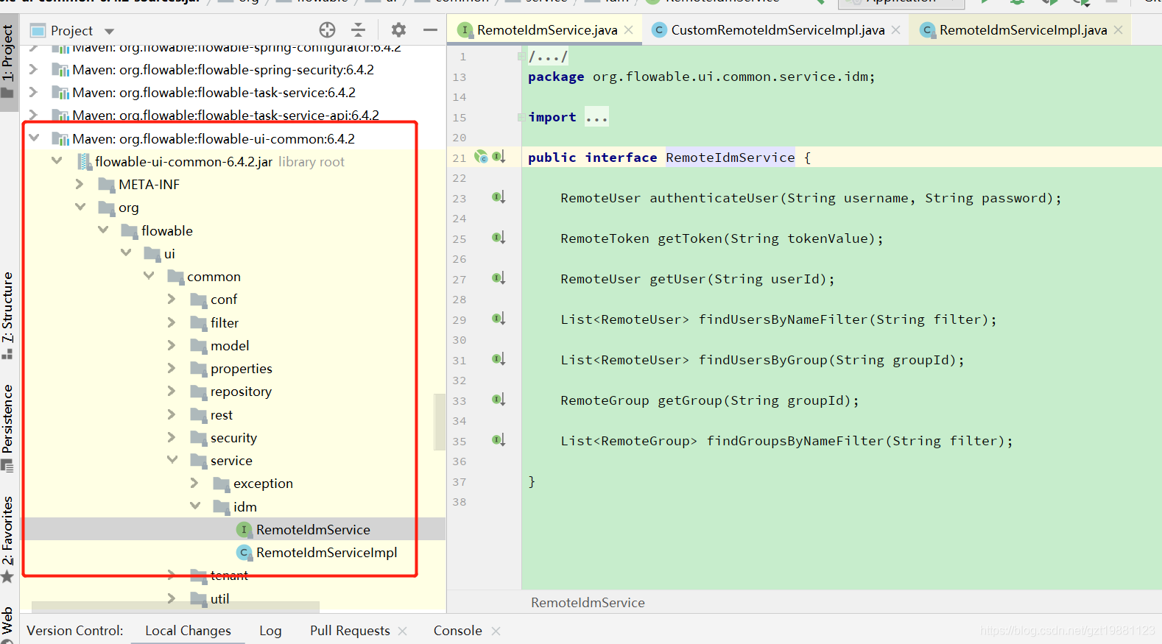
Task: Collapse the service folder
Action: [172, 459]
